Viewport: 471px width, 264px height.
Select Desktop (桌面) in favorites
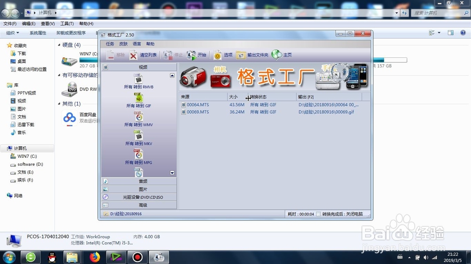coord(22,61)
